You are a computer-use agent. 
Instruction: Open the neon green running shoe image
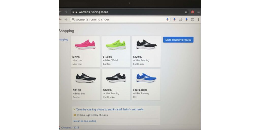[x=116, y=45]
